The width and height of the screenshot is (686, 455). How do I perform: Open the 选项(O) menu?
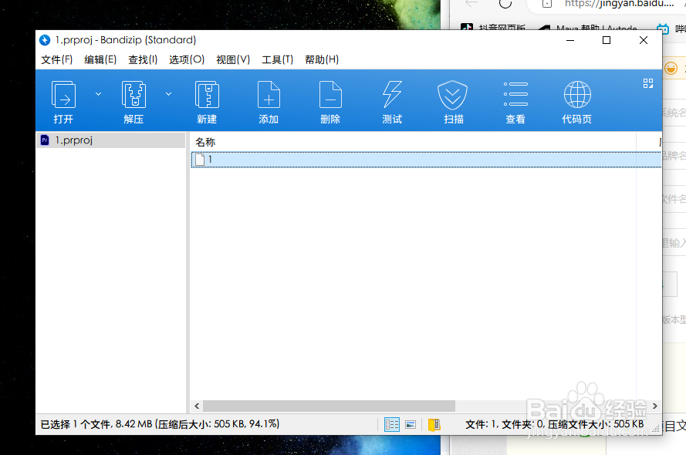[x=187, y=59]
